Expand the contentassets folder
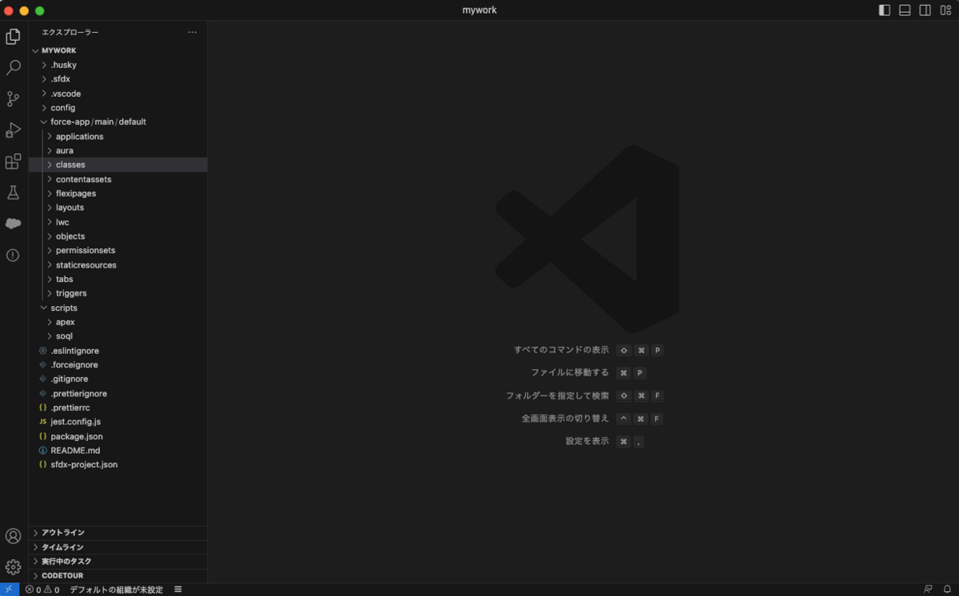This screenshot has height=596, width=959. click(118, 179)
